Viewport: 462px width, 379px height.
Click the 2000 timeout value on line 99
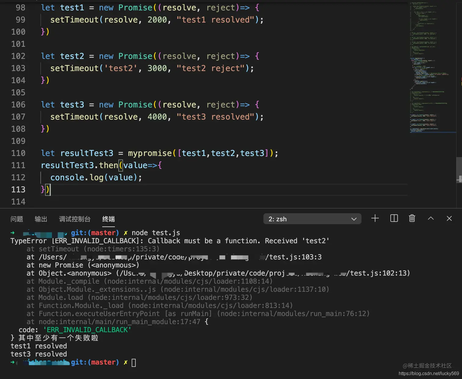[x=157, y=20]
